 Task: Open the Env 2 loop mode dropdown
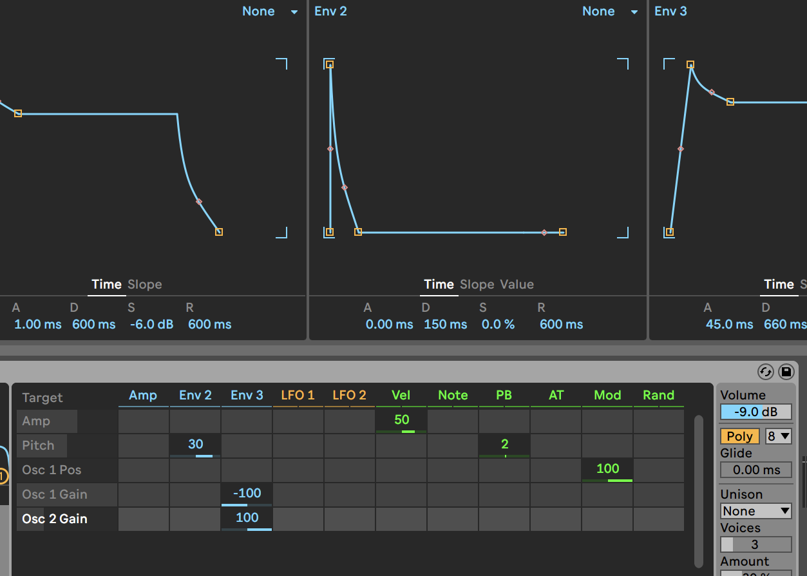click(609, 12)
